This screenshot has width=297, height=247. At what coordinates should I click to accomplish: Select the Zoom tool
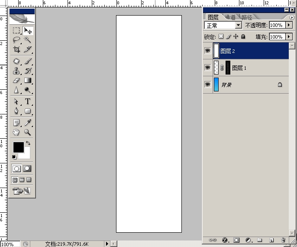(x=28, y=132)
